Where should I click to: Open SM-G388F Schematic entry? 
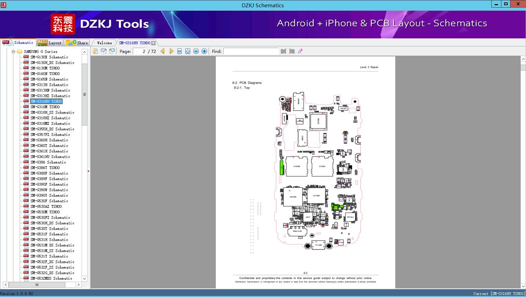[49, 173]
